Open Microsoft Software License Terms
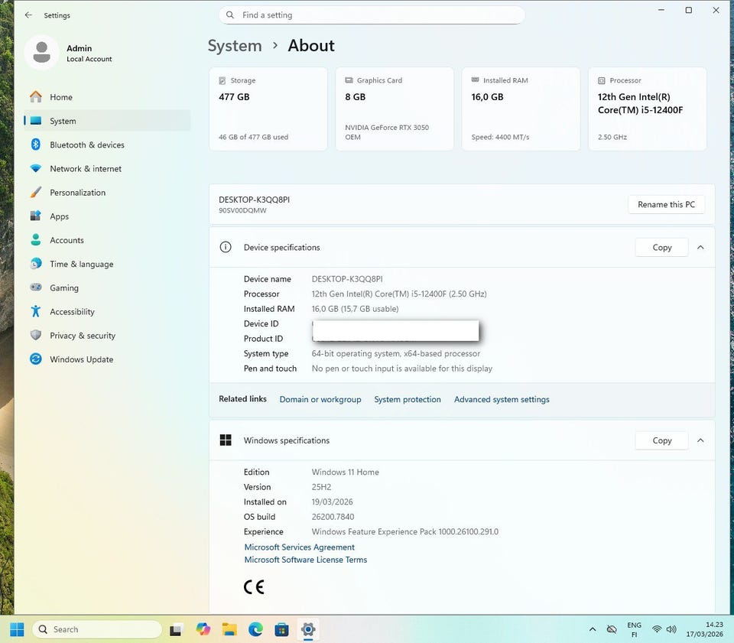Image resolution: width=734 pixels, height=643 pixels. 306,560
